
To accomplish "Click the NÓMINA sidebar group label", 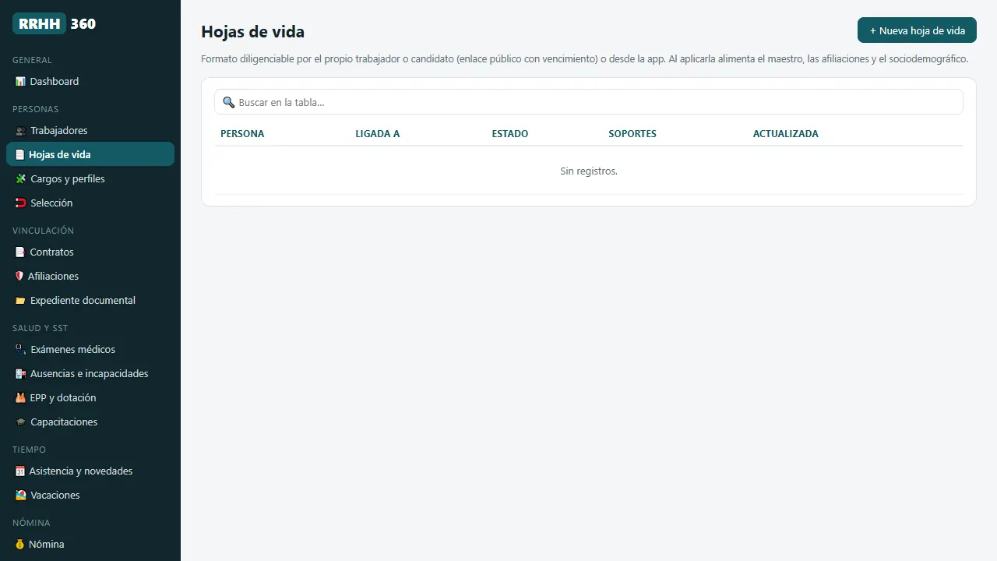I will pos(31,523).
